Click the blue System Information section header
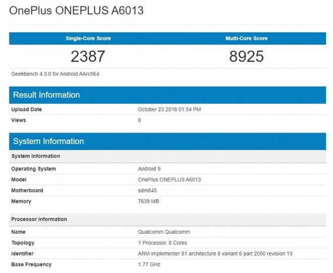333x273 pixels. (x=168, y=142)
